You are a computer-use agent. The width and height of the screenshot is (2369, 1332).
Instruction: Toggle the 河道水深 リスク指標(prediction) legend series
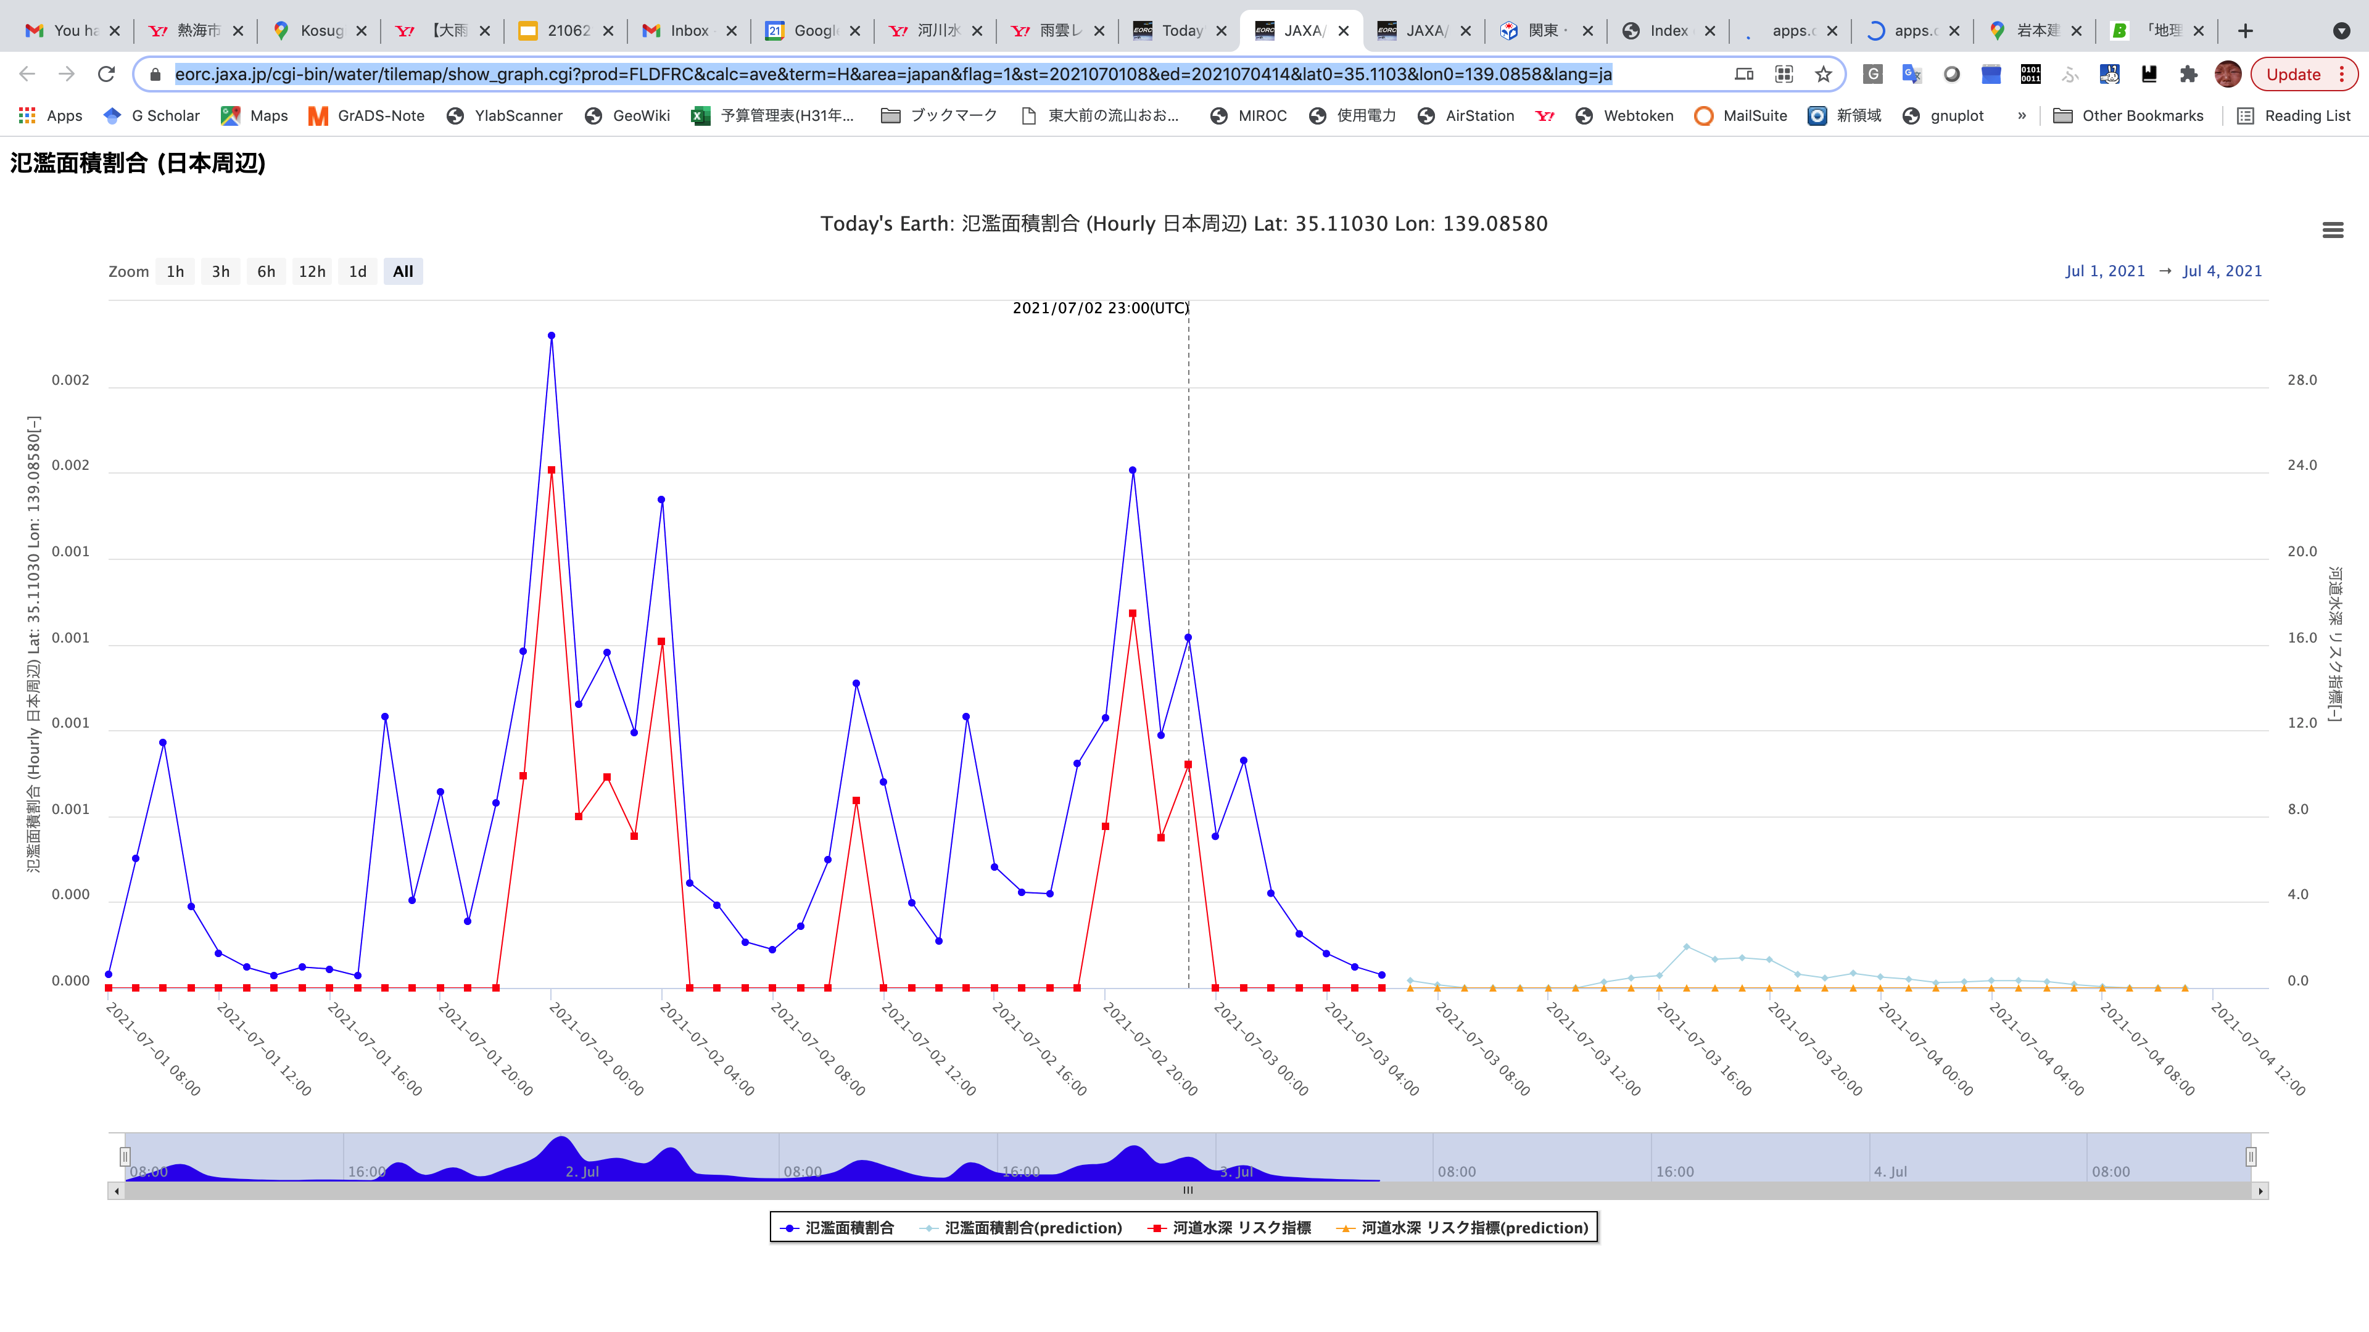1463,1228
